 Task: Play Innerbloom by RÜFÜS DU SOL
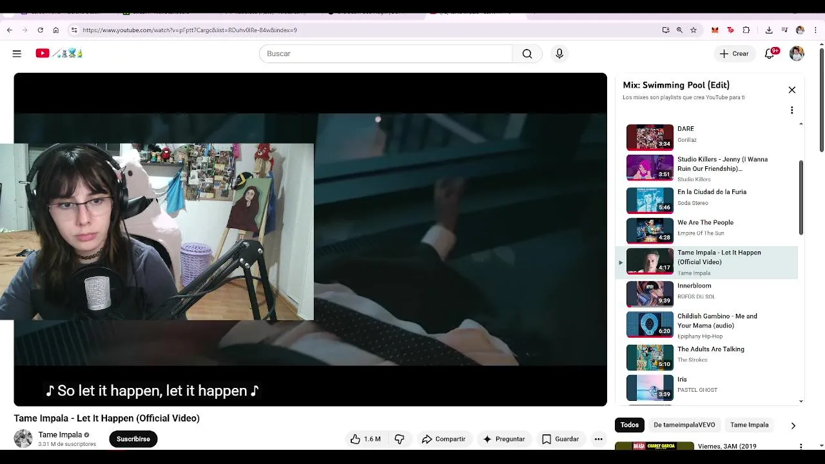(707, 293)
